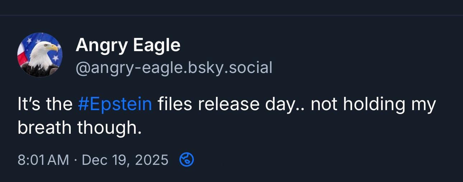Click the globe public visibility icon
Screen dimensions: 463x182
186,160
